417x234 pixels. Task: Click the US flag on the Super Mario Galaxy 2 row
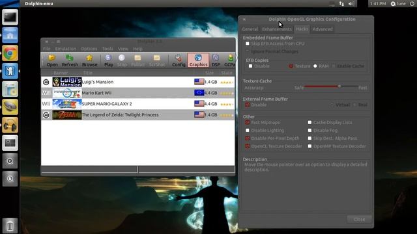[x=199, y=103]
